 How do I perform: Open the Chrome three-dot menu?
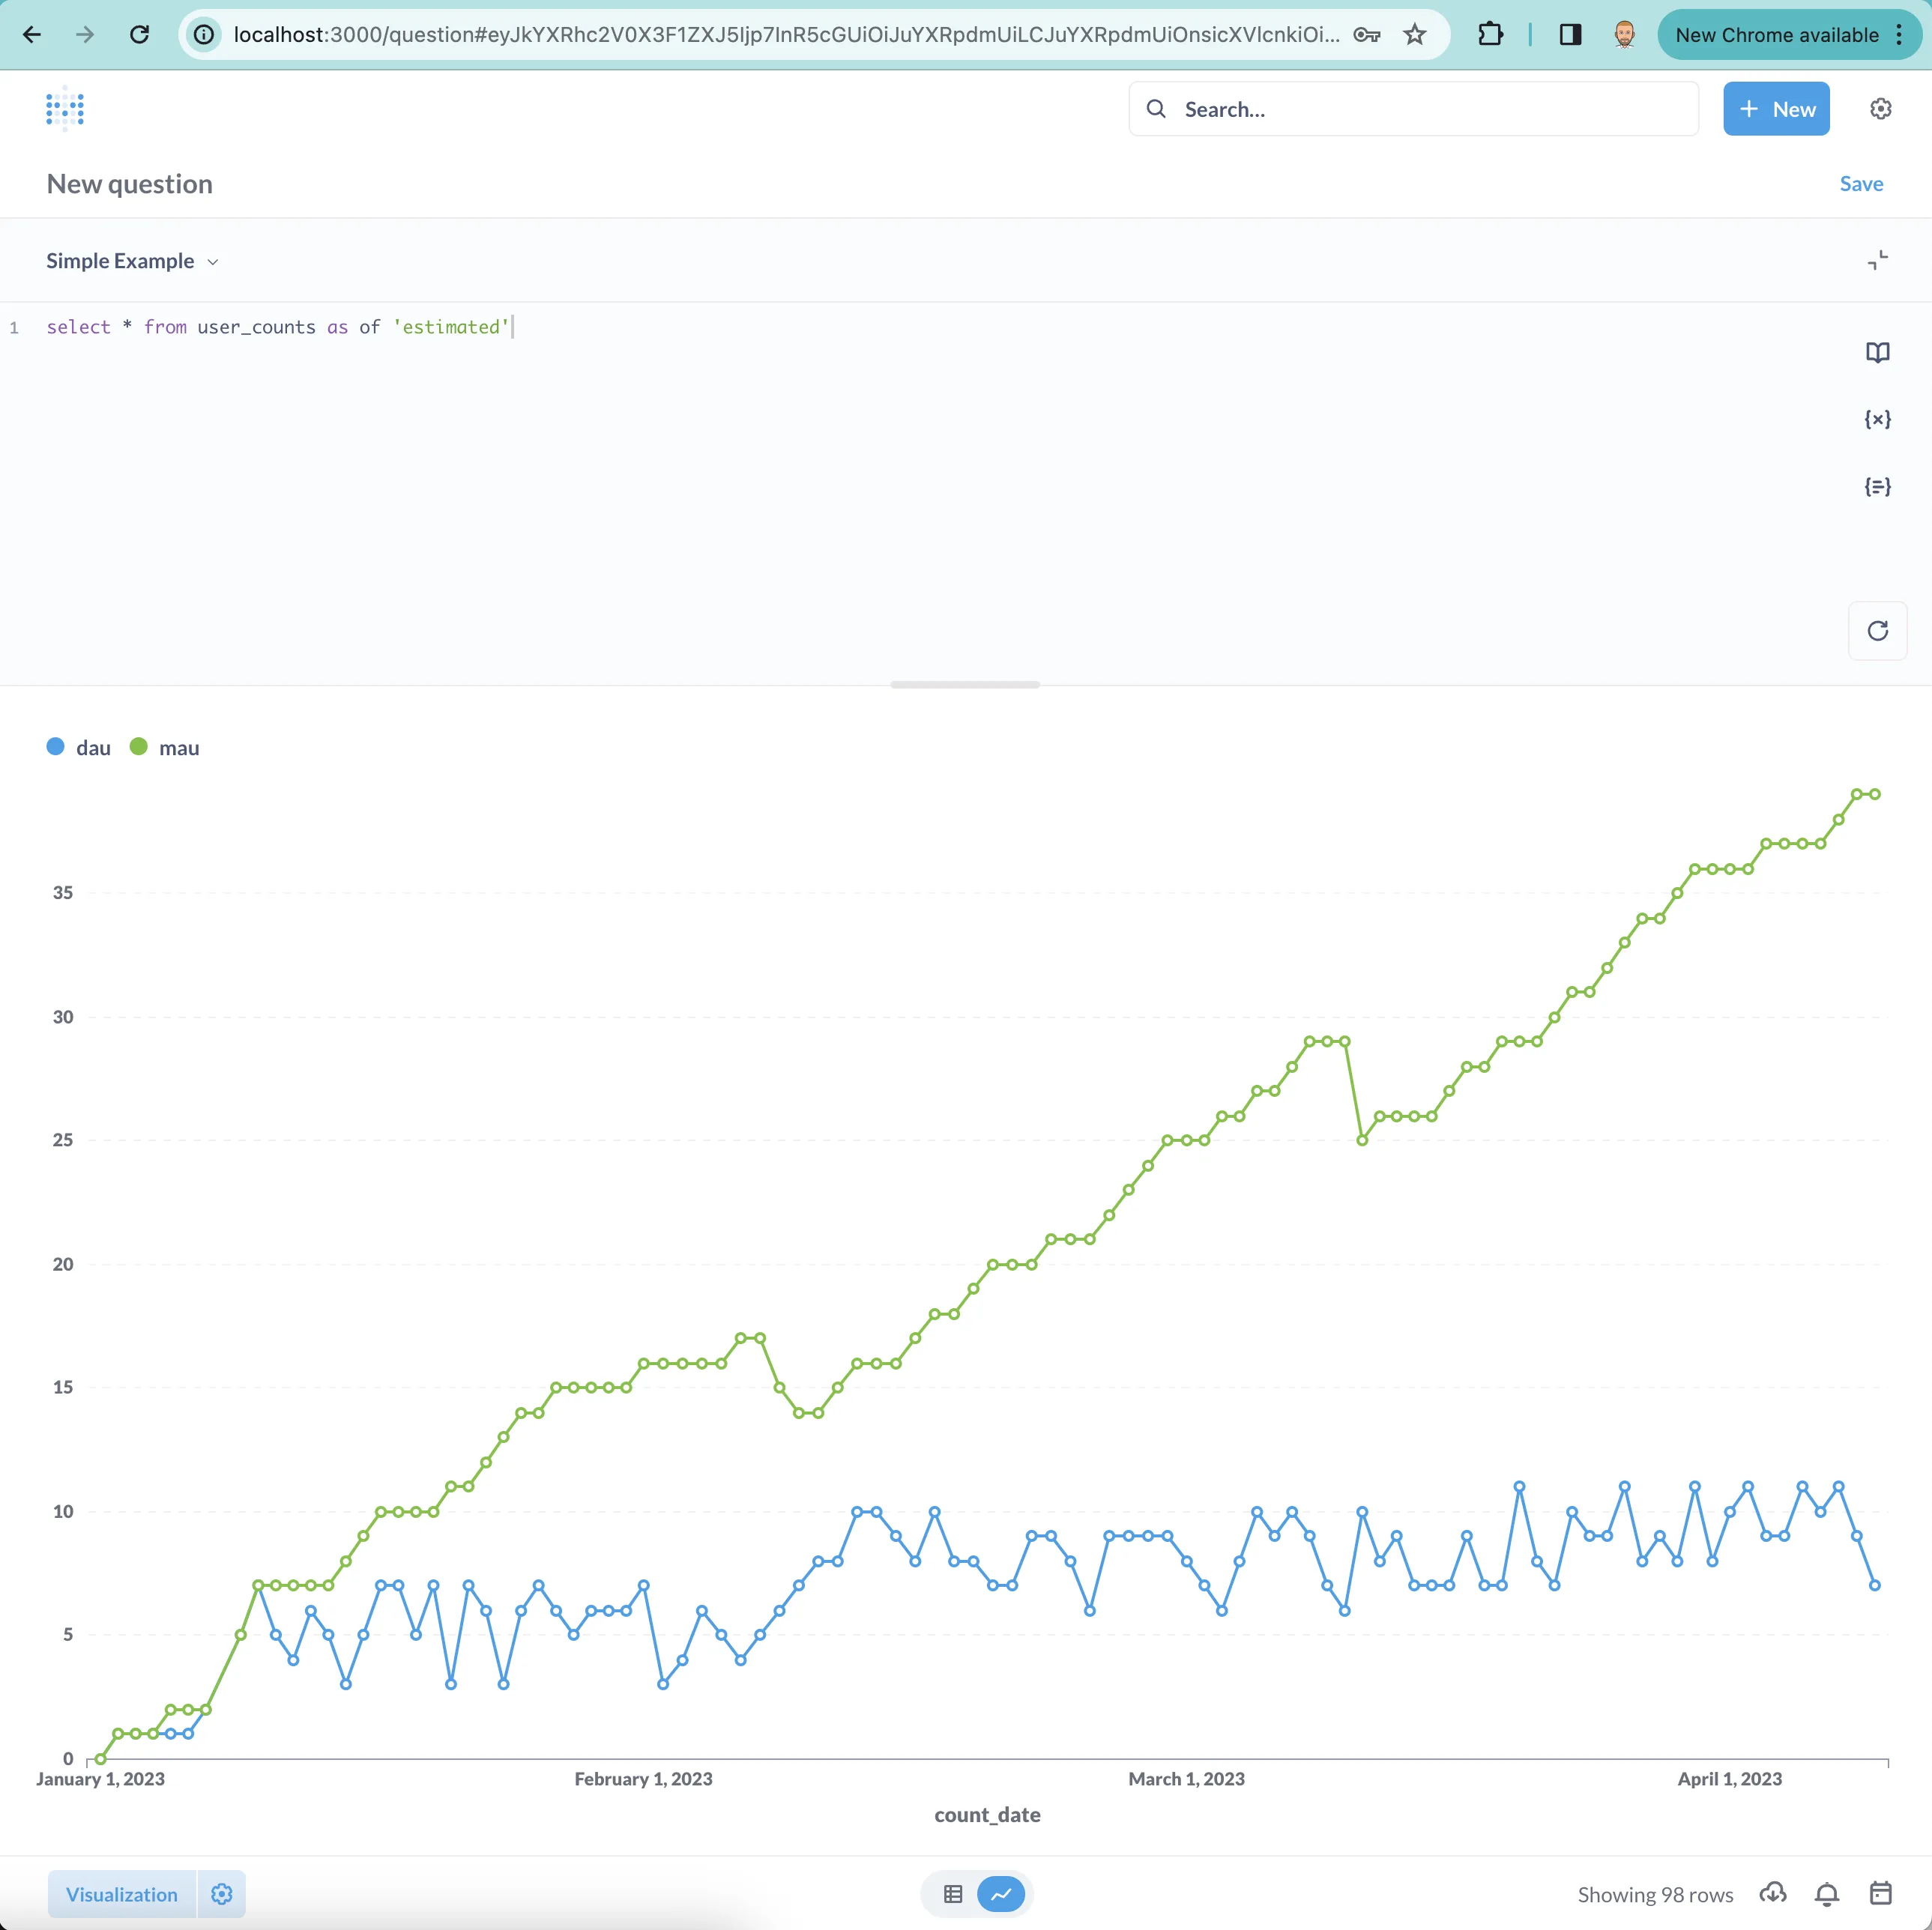coord(1898,35)
